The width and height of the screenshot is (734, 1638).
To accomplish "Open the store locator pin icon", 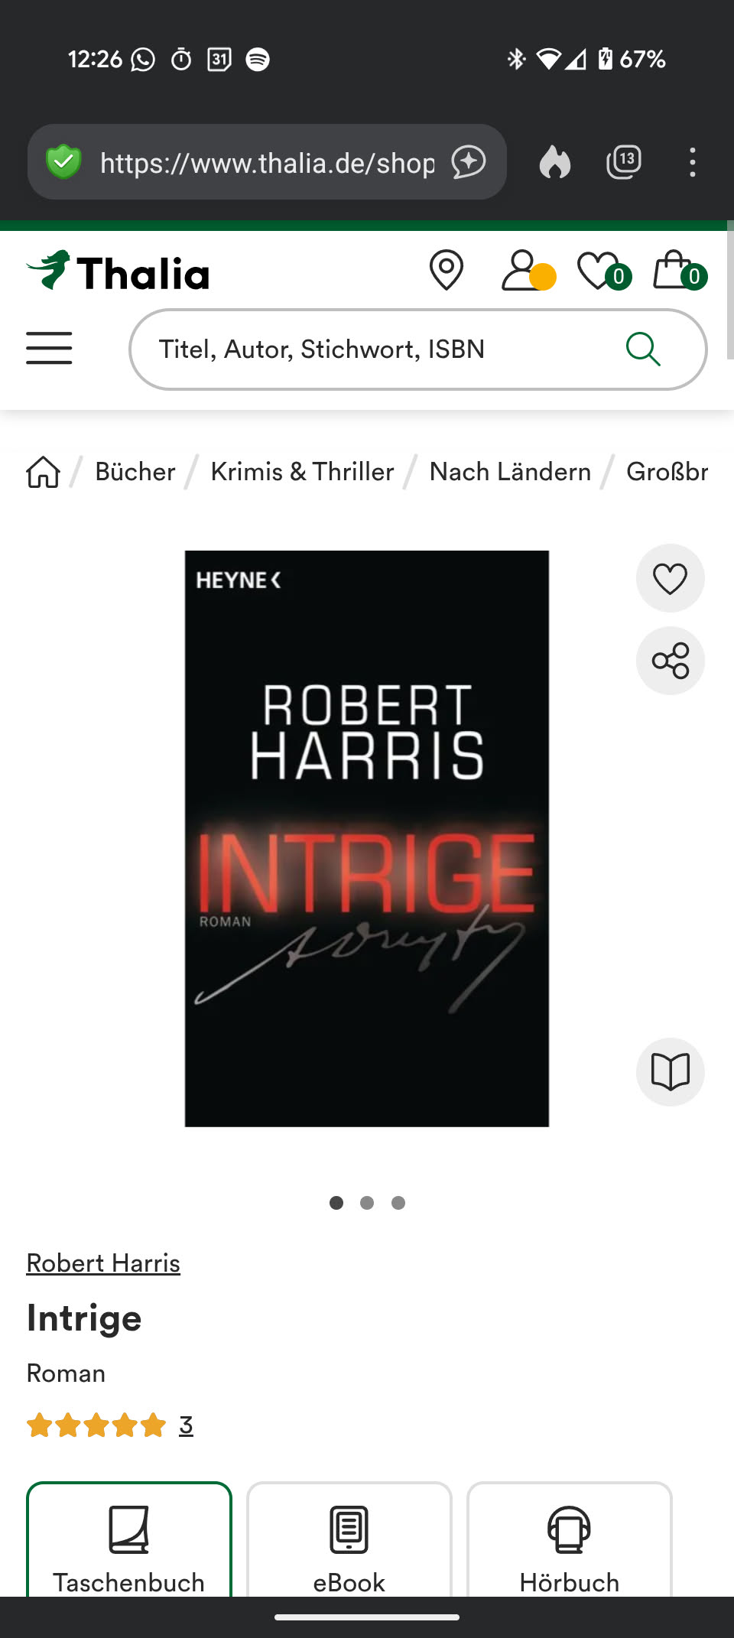I will tap(446, 271).
